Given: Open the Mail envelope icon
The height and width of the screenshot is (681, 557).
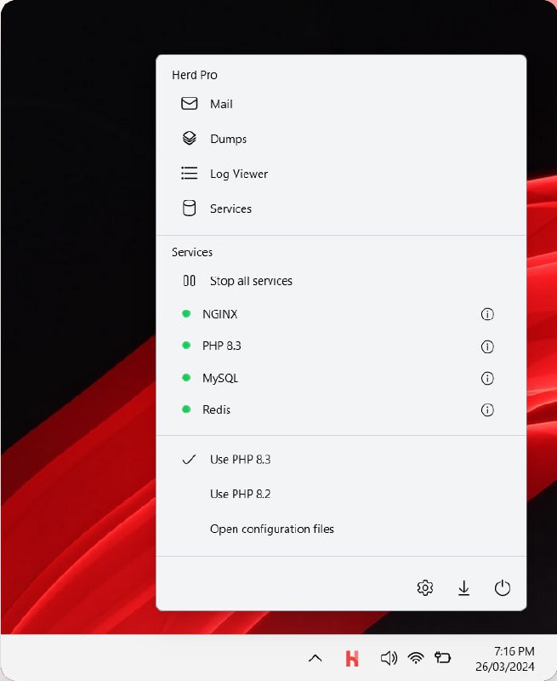Looking at the screenshot, I should [189, 104].
